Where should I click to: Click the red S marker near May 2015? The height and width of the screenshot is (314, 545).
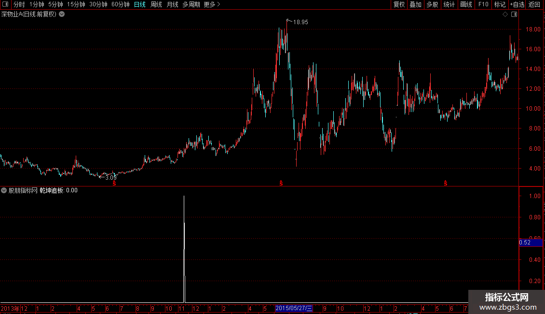281,183
